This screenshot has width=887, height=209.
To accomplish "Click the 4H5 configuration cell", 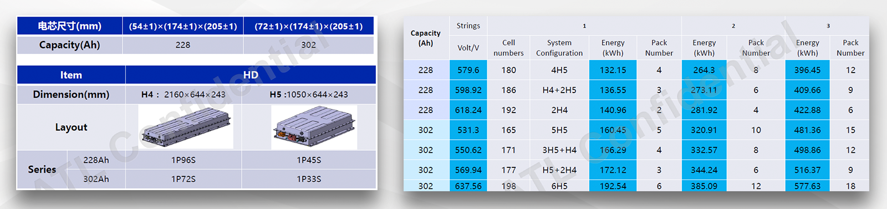I will point(559,70).
